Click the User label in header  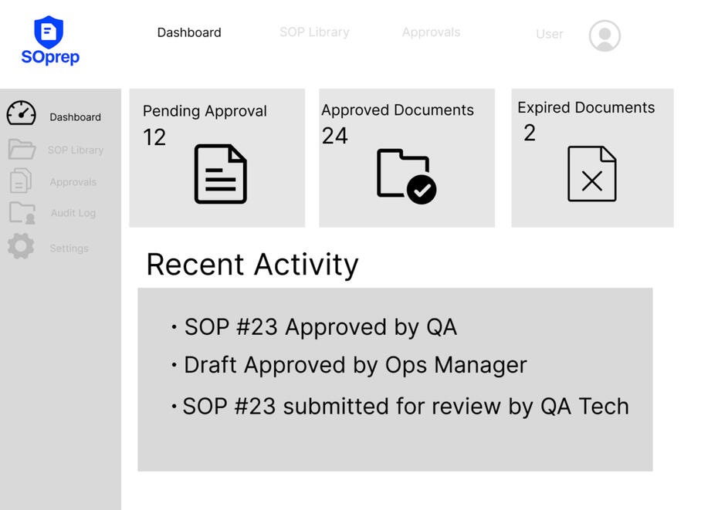click(549, 34)
